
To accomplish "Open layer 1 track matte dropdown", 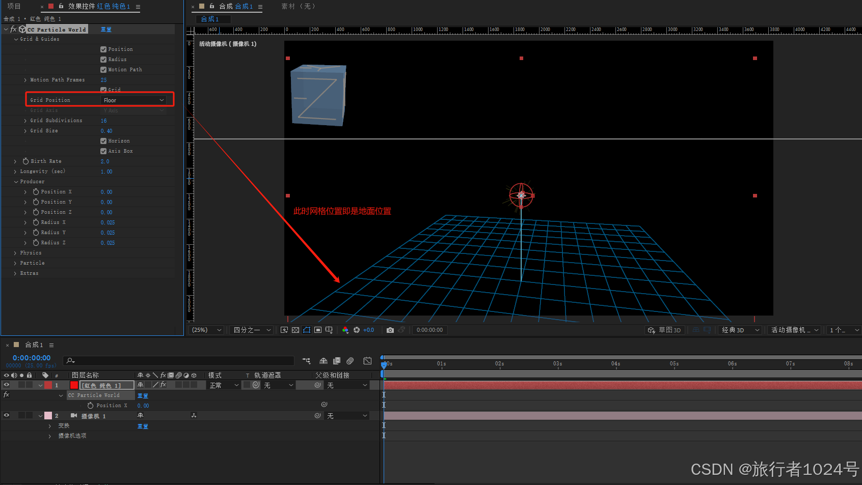I will pyautogui.click(x=279, y=385).
